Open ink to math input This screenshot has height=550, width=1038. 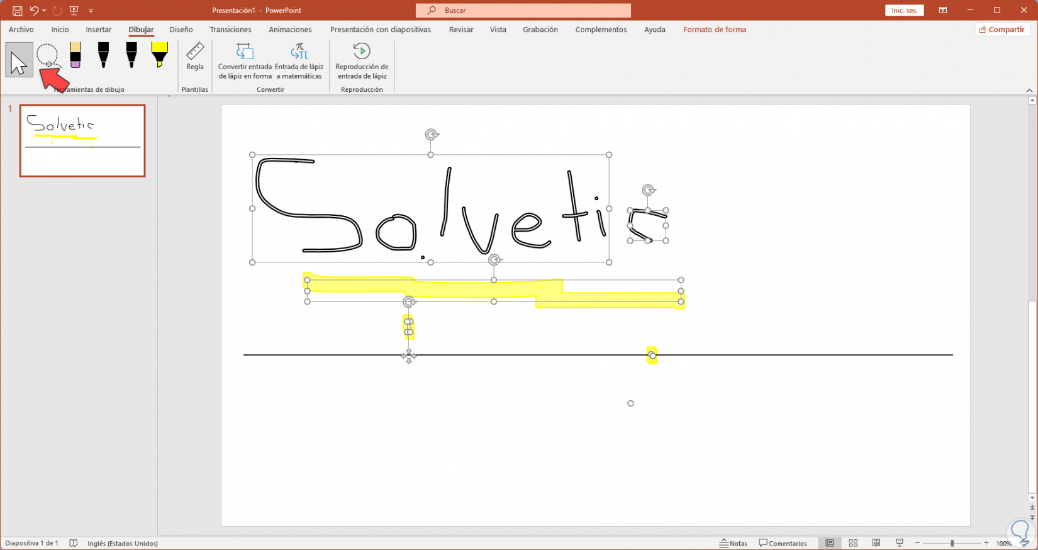point(299,62)
